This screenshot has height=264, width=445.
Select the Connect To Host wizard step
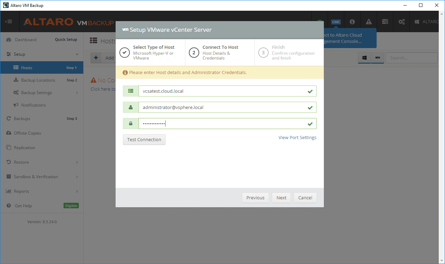point(220,52)
